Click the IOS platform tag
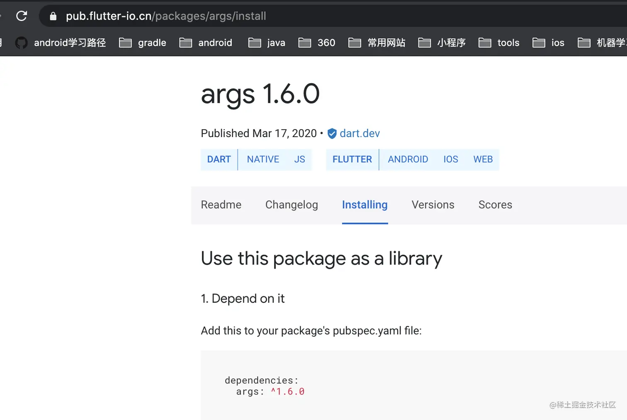627x420 pixels. [x=450, y=159]
